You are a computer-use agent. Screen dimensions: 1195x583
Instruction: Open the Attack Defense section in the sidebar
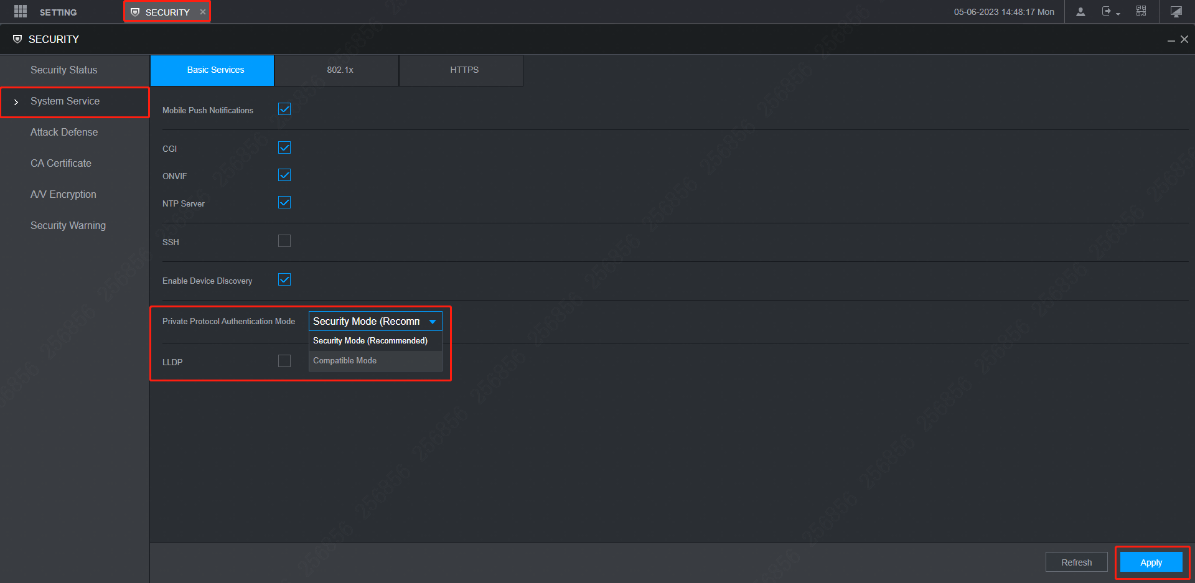pyautogui.click(x=64, y=132)
